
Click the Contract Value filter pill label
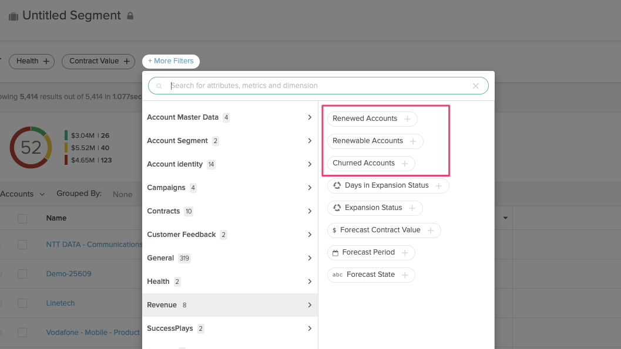94,61
